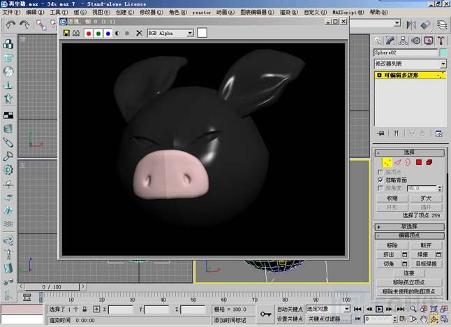Click reactor Motor gear icon
Viewport: 451px width, 327px height.
tap(8, 170)
